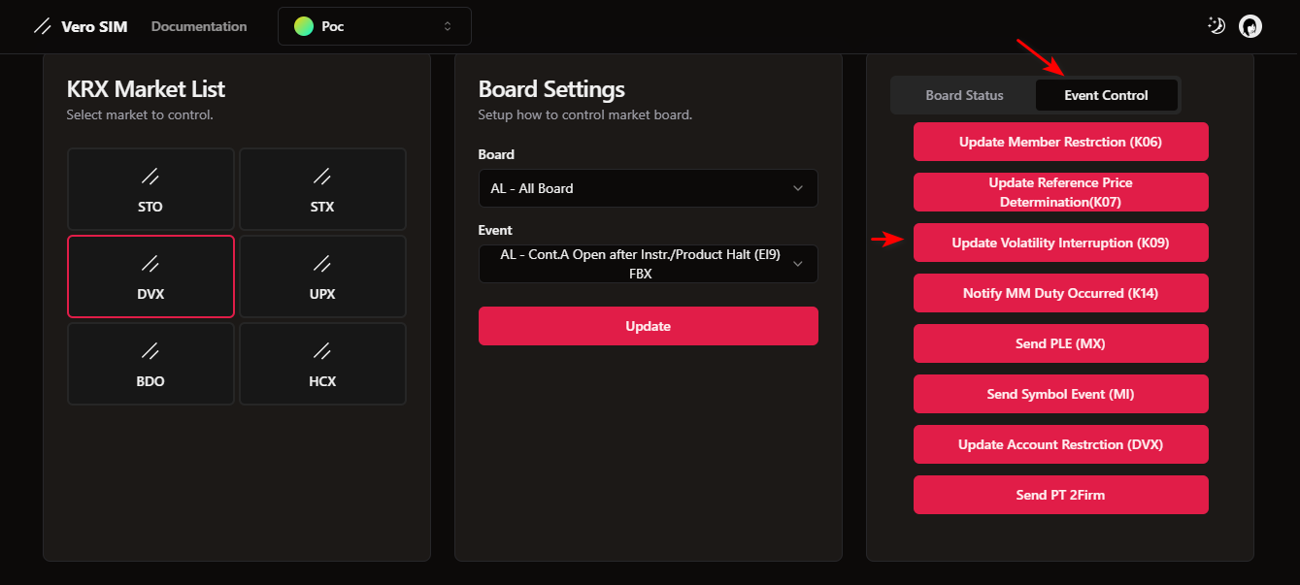Click Update Reference Price Determination(K07)

(1060, 192)
